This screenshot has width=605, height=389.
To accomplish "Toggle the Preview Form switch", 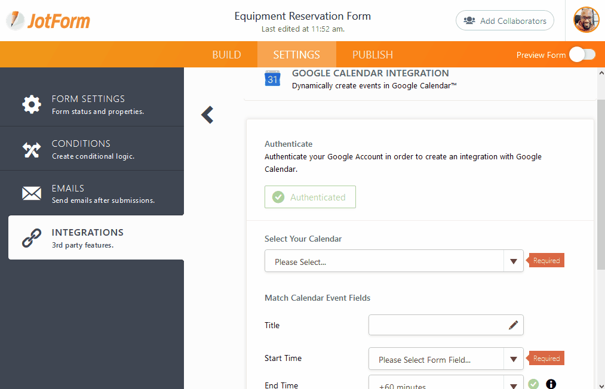I will click(582, 55).
